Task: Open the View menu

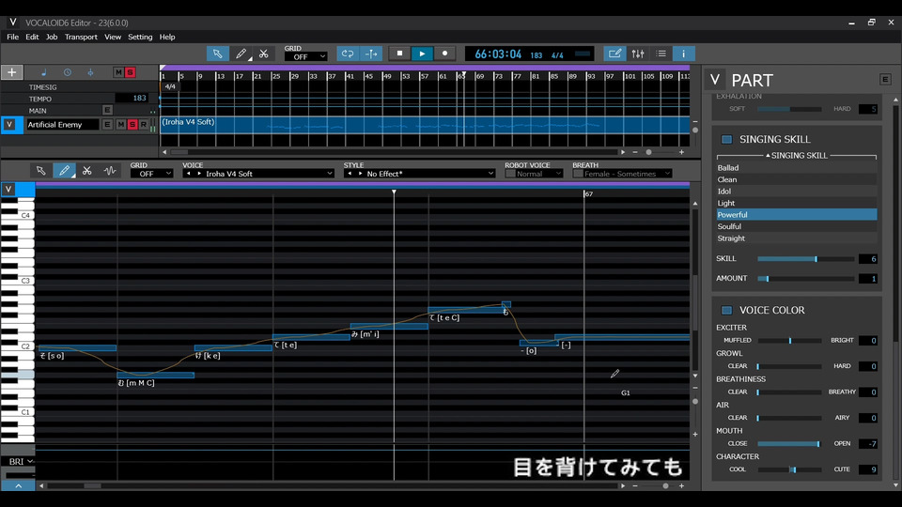Action: click(x=113, y=37)
